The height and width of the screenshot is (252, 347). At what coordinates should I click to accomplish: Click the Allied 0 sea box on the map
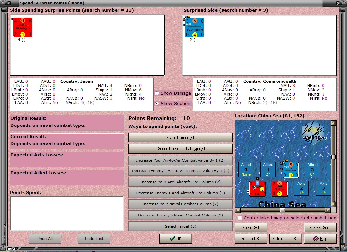(246, 170)
